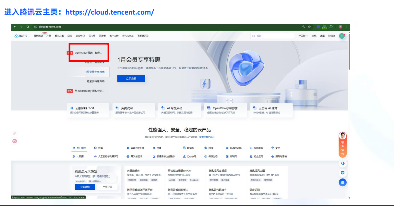Select the 视频服务 product category
Image resolution: width=394 pixels, height=206 pixels.
click(256, 148)
